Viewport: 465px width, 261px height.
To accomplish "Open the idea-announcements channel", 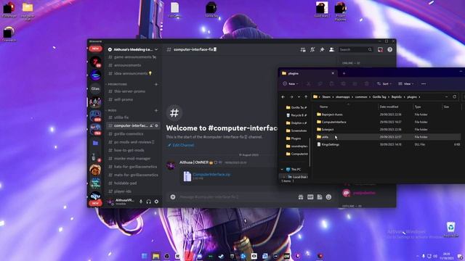I will (133, 73).
